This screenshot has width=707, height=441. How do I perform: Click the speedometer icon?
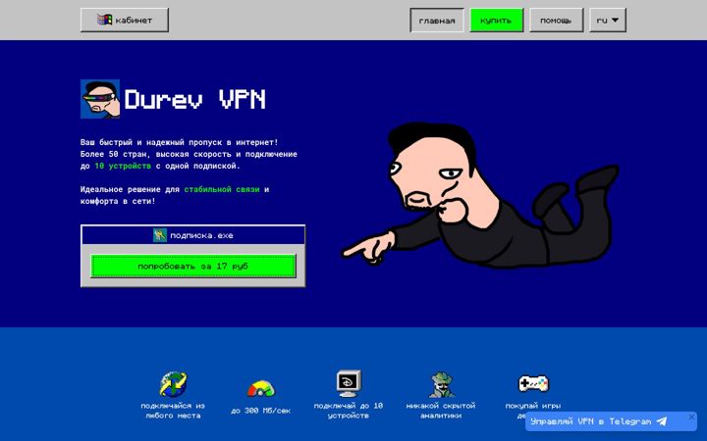coord(260,389)
